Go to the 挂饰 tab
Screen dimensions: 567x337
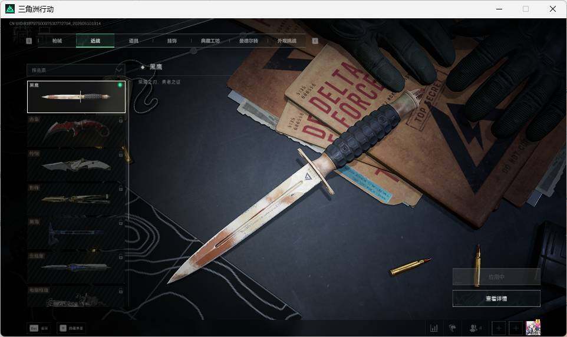172,41
